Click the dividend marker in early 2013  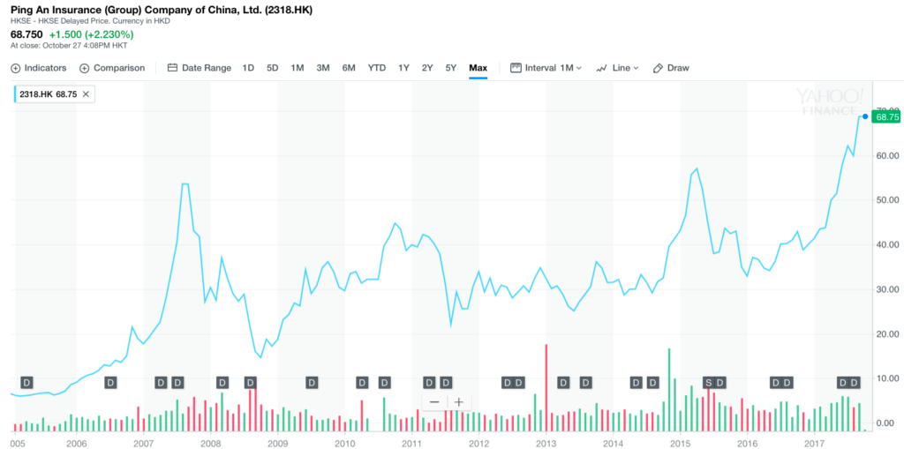(563, 382)
